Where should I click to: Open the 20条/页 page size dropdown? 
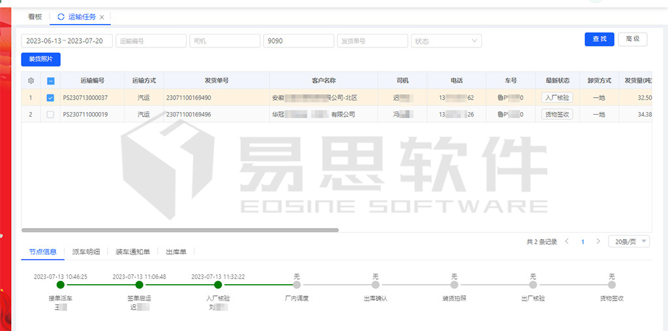point(628,242)
